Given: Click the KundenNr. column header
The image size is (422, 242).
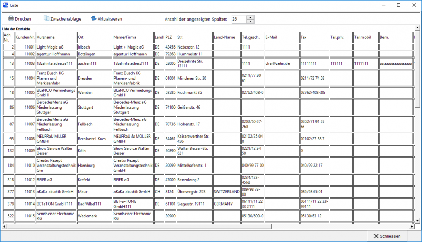Looking at the screenshot, I should [25, 37].
